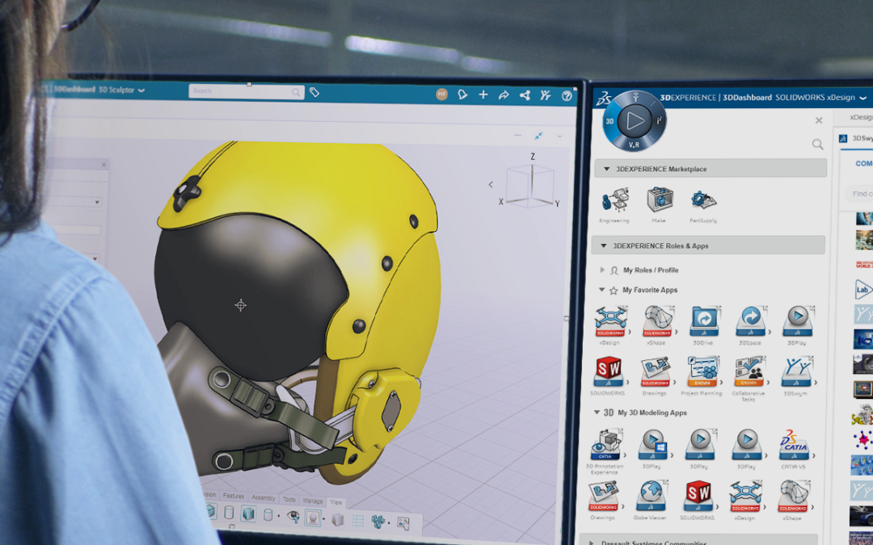Open the 3DDrive app
Screen dimensions: 873x545
tap(704, 321)
